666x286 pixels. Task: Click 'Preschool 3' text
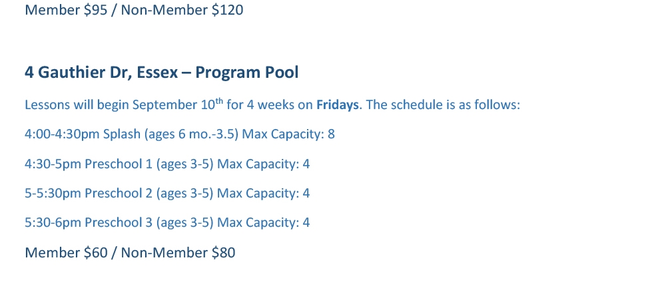(x=119, y=223)
